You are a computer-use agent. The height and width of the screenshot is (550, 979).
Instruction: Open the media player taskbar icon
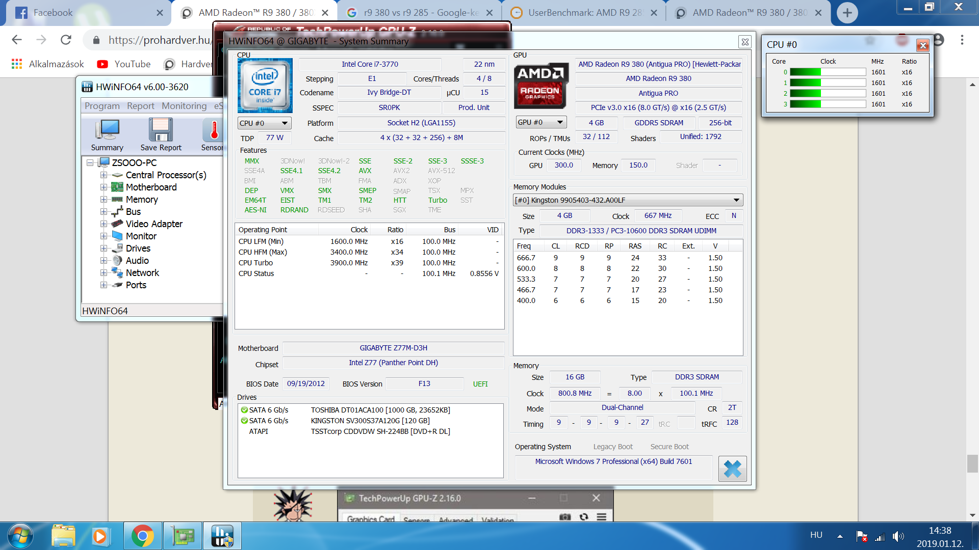[100, 536]
